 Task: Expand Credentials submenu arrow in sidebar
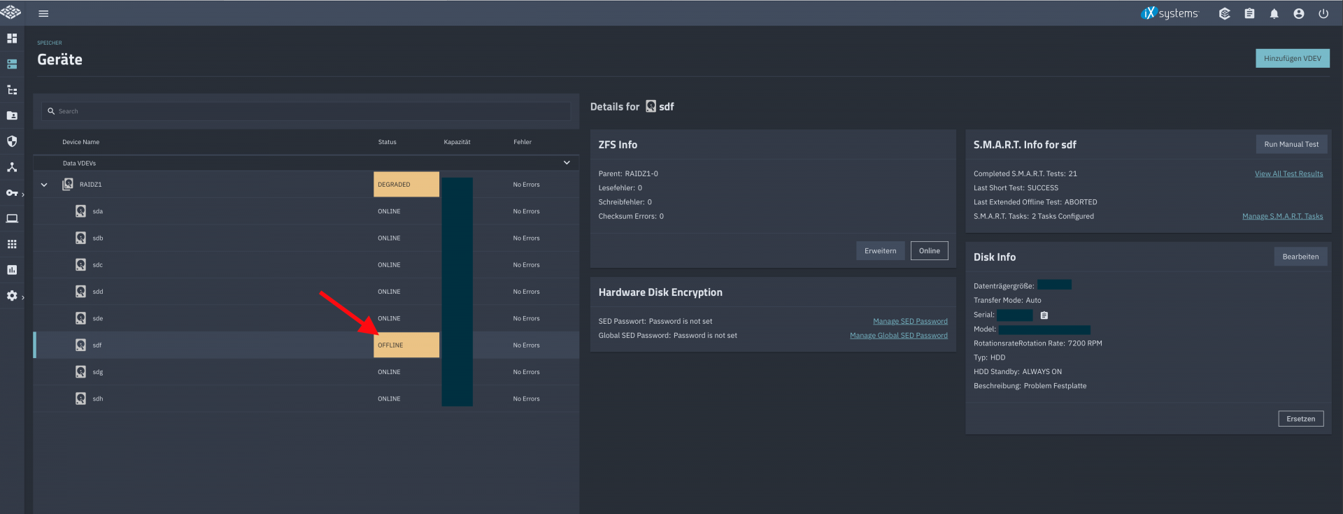click(x=23, y=194)
